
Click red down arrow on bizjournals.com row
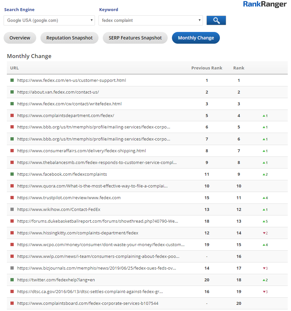coord(264,268)
